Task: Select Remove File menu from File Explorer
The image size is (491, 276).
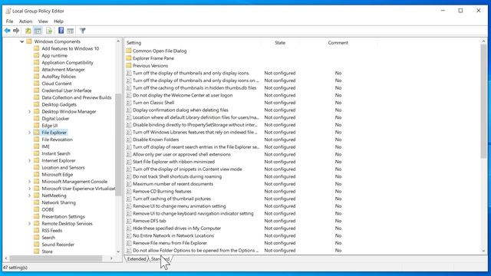Action: (170, 243)
